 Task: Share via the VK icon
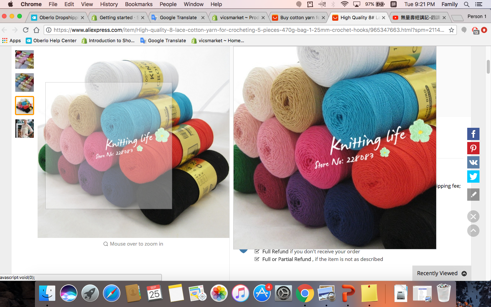point(473,162)
